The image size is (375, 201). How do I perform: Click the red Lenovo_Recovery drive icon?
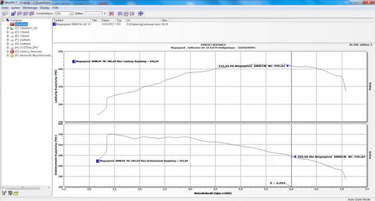coord(12,51)
